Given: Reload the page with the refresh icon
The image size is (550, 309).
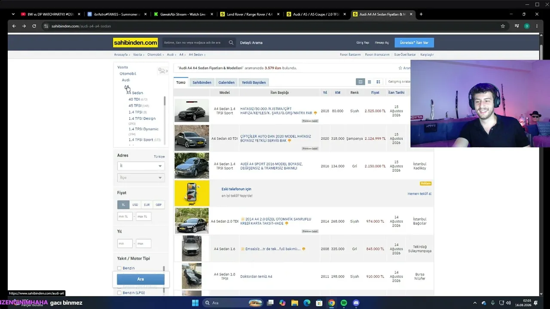Looking at the screenshot, I should [34, 26].
